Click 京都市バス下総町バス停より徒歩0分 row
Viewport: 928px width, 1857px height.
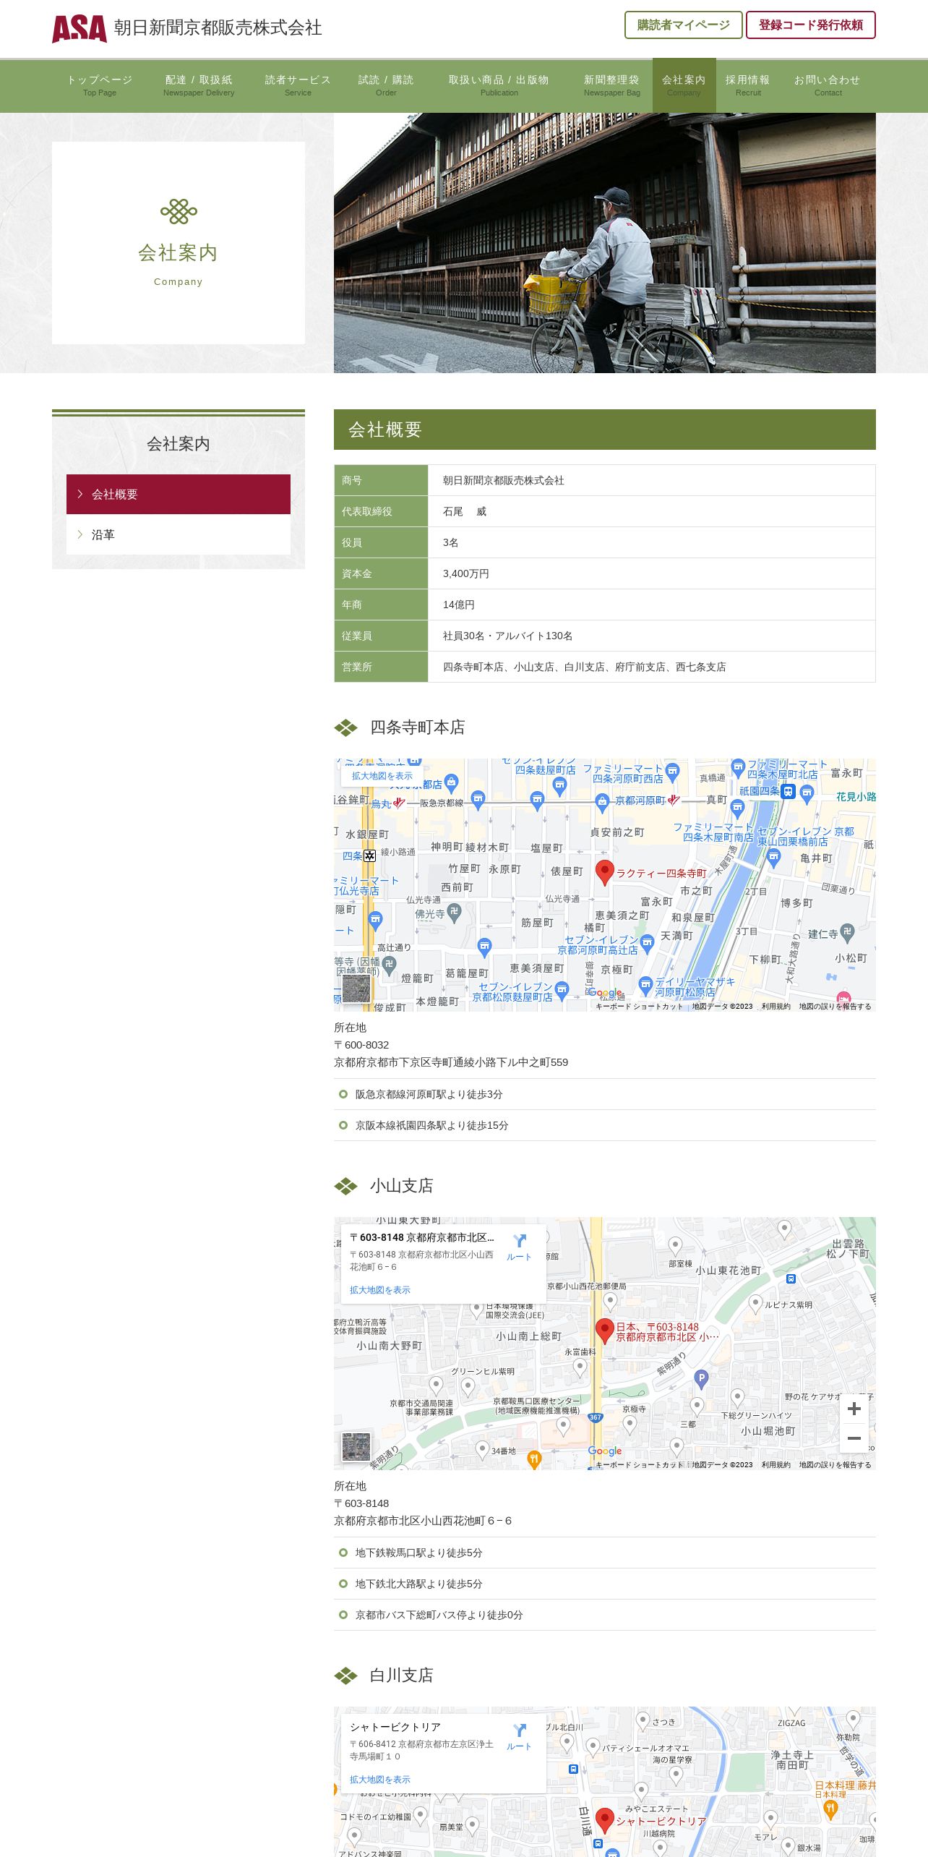click(605, 1615)
